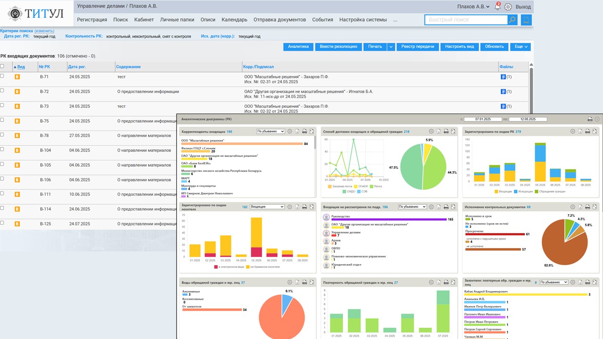
Task: Click the Ввести резолюцию button
Action: click(x=339, y=47)
